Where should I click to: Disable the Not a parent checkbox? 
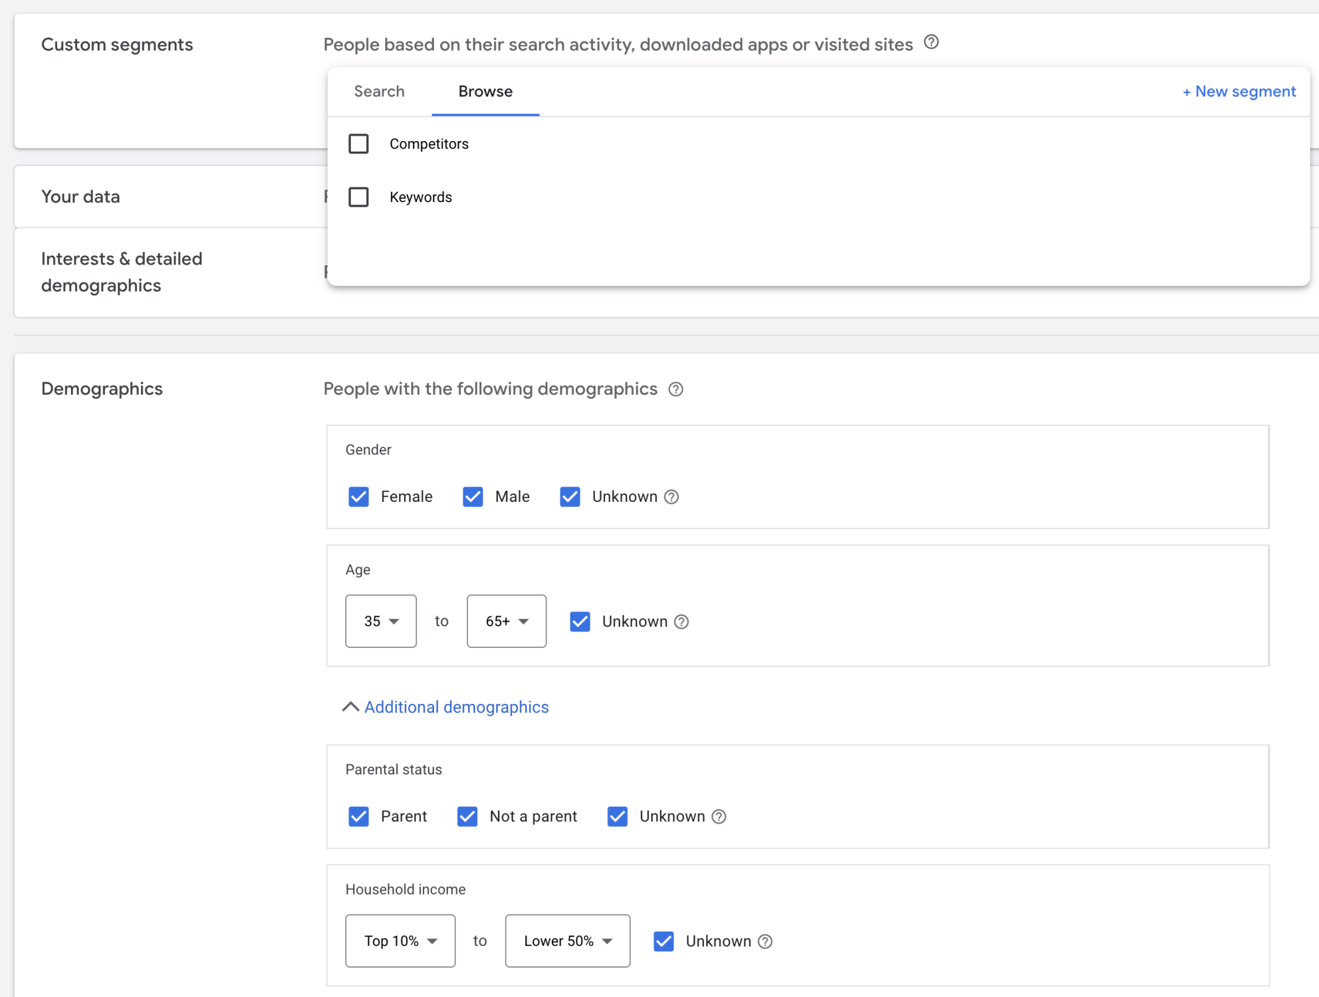point(467,816)
